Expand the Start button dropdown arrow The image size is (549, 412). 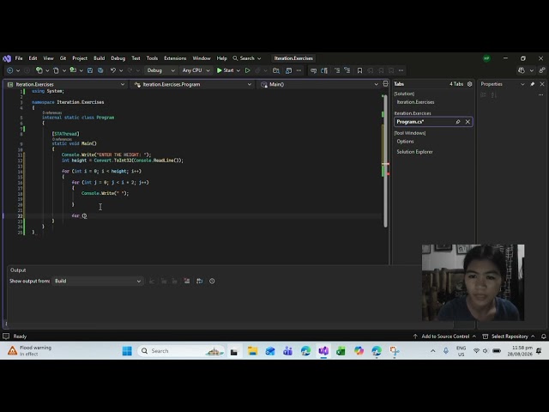[238, 70]
